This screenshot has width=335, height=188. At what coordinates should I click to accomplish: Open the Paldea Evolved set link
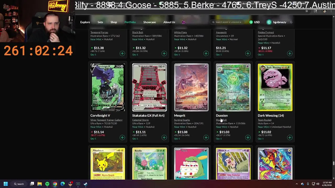click(x=266, y=32)
